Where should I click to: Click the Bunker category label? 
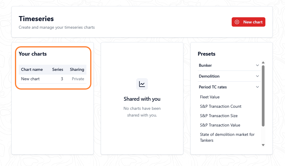coord(205,65)
